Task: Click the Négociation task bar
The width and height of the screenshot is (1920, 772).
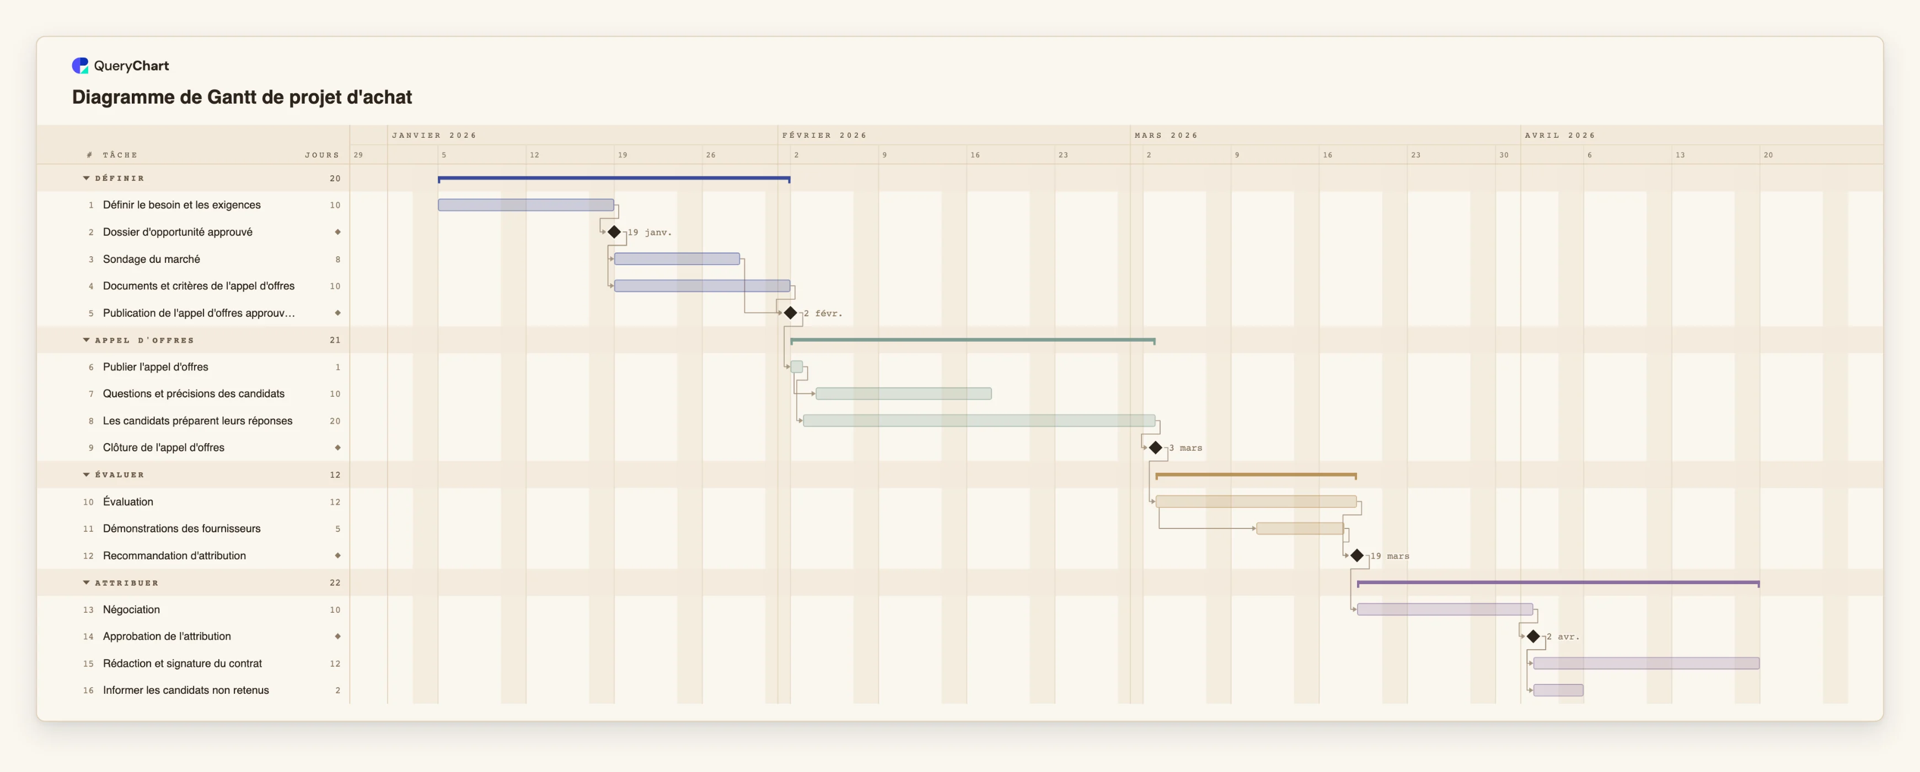Action: [1445, 609]
